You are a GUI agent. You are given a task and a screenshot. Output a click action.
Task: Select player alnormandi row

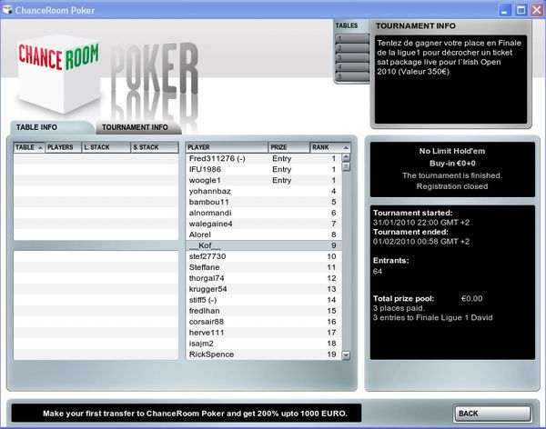(x=264, y=213)
